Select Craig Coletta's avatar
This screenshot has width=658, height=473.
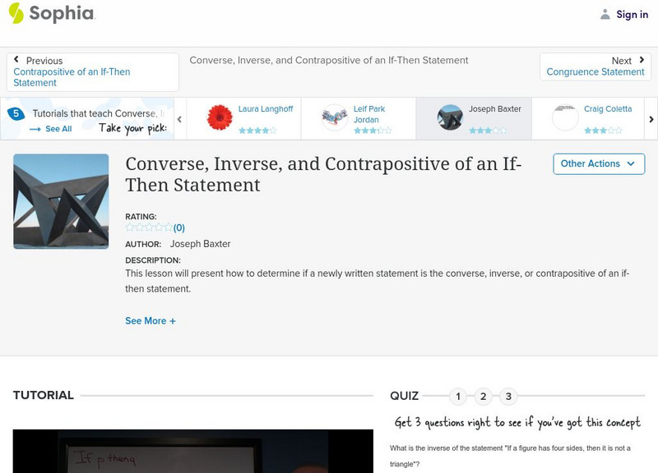[x=566, y=115]
